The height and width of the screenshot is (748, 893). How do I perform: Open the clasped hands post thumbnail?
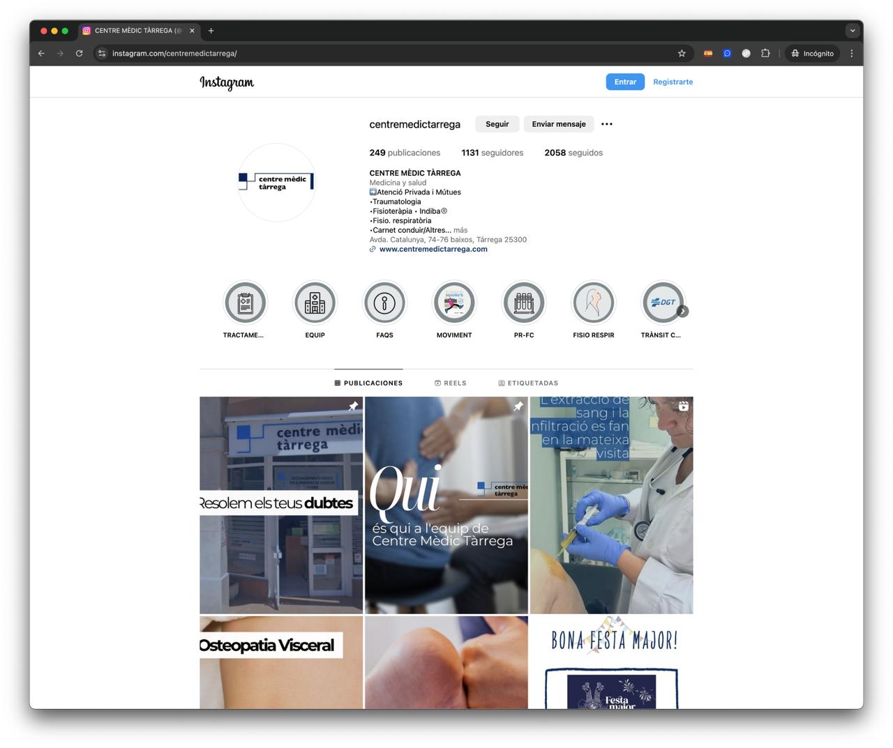(446, 662)
